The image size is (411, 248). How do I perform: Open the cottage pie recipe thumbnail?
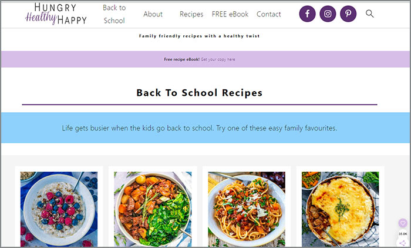tap(340, 209)
